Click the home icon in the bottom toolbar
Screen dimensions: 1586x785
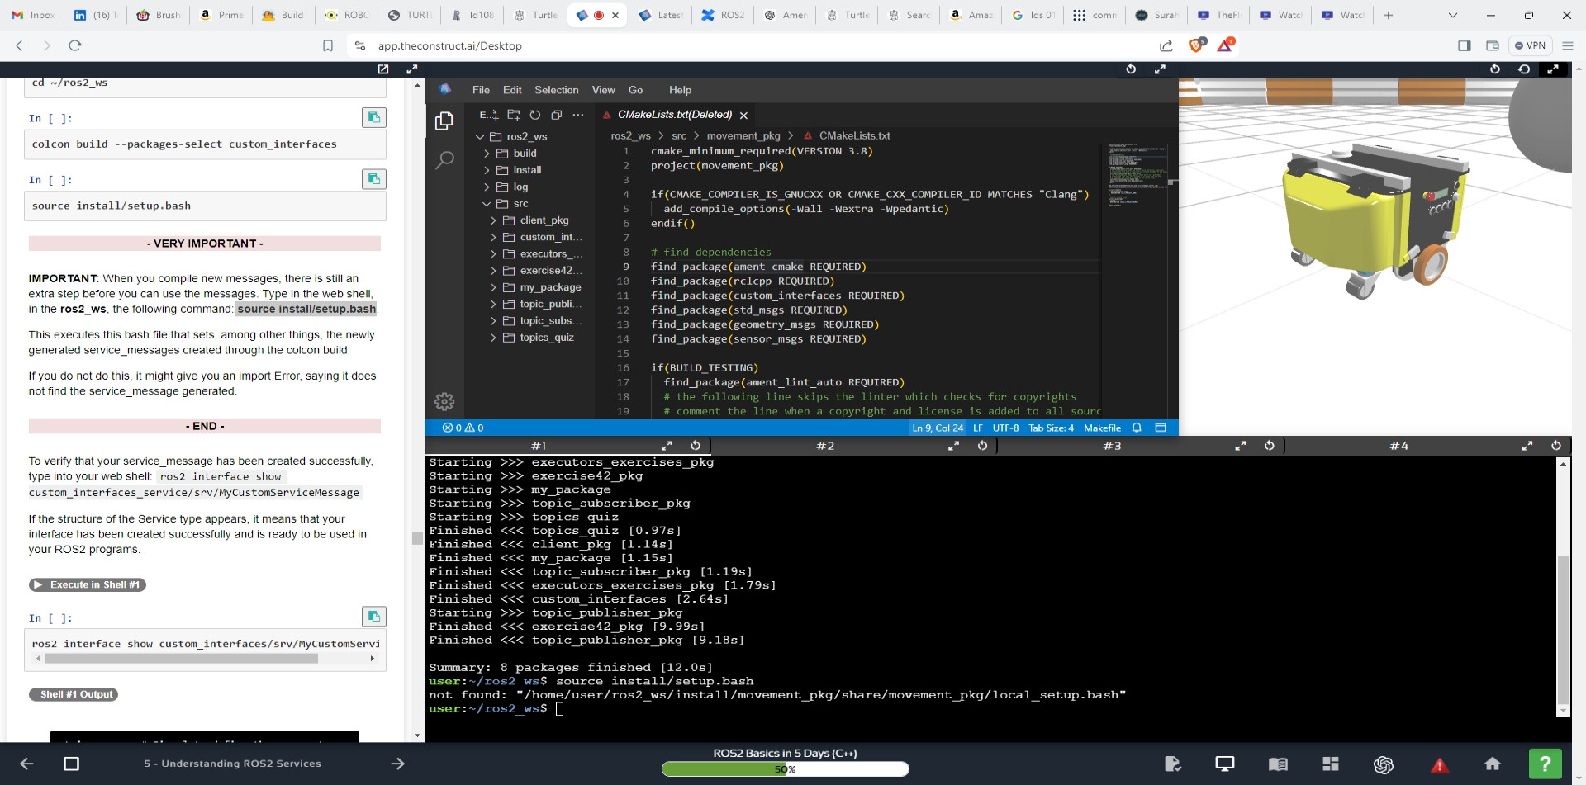(x=1492, y=764)
